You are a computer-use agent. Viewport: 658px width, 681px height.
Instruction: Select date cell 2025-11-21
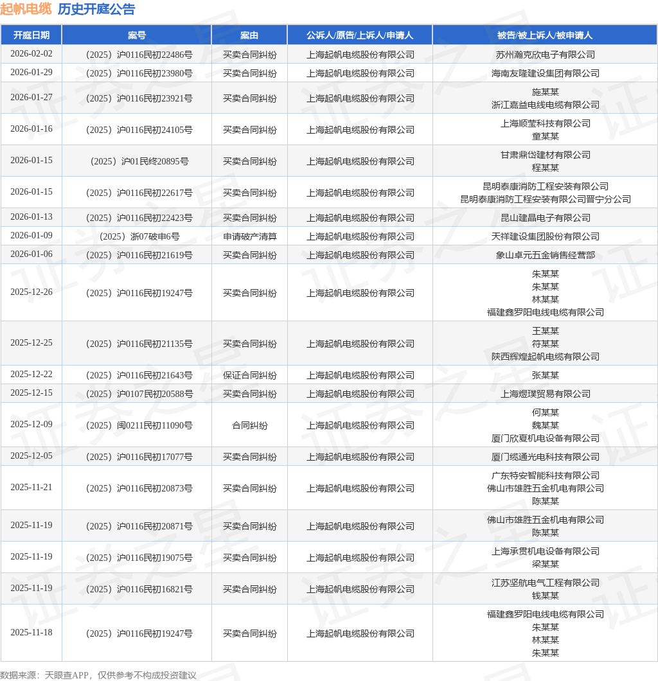tap(31, 487)
